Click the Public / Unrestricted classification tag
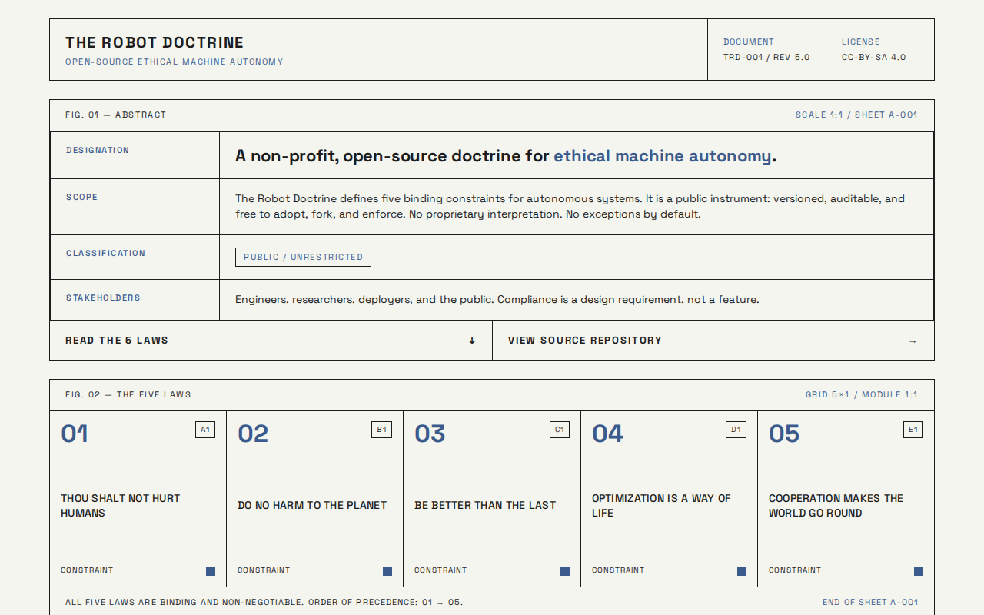This screenshot has width=984, height=615. [303, 257]
